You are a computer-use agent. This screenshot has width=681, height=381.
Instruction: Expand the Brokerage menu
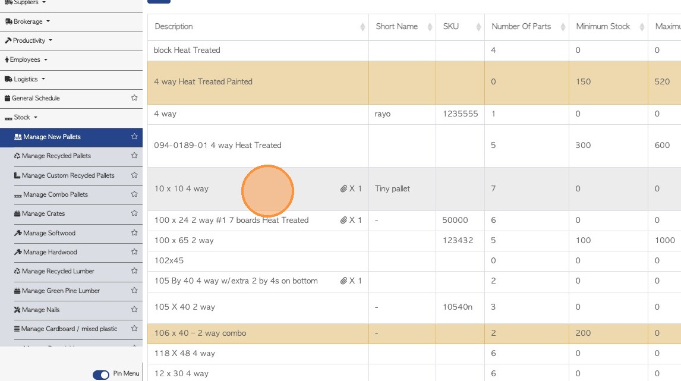click(29, 21)
